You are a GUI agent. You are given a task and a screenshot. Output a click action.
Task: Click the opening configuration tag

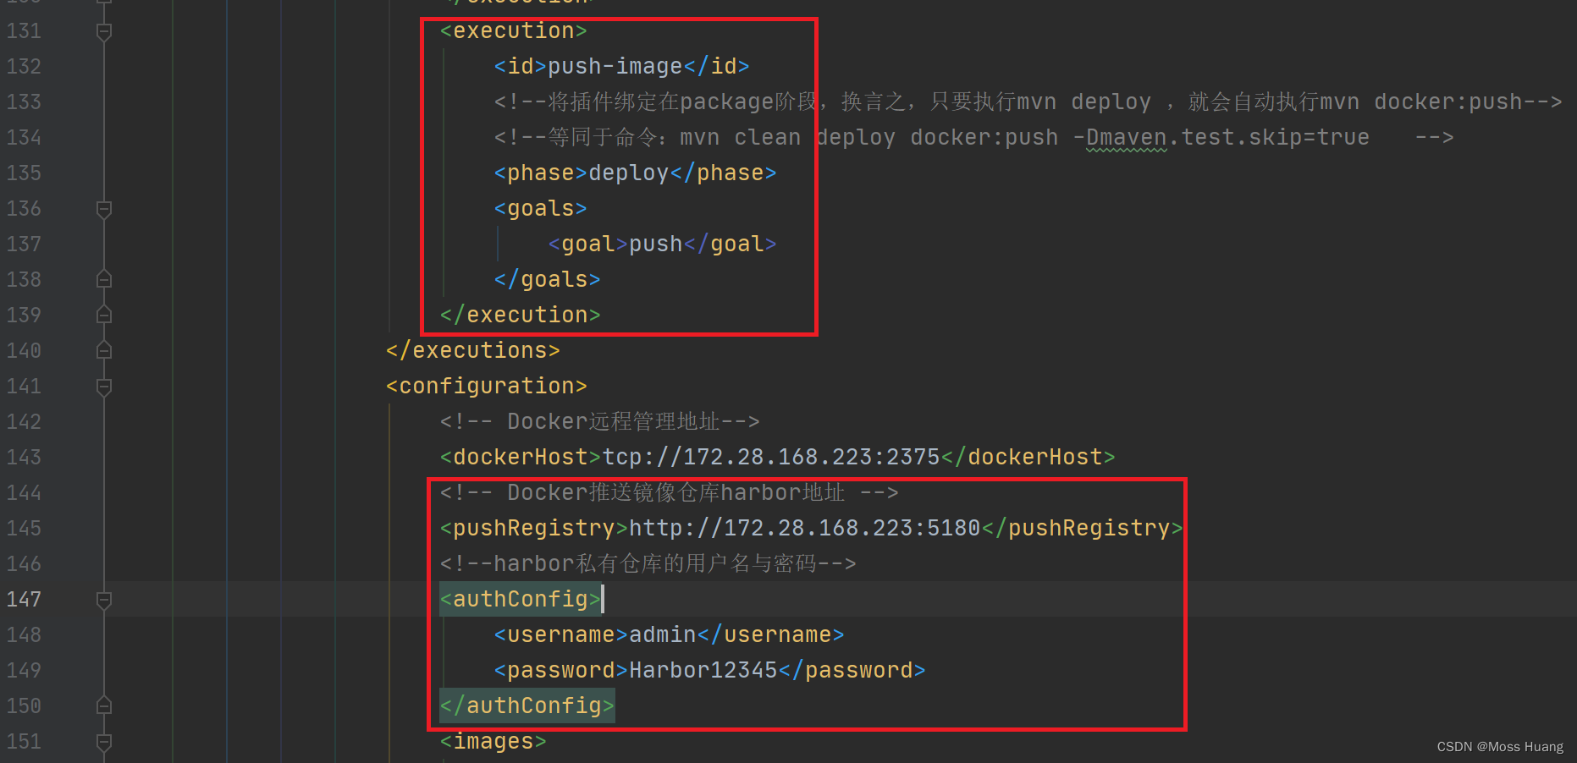[487, 386]
